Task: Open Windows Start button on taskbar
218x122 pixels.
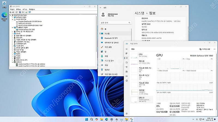Action: click(86, 119)
